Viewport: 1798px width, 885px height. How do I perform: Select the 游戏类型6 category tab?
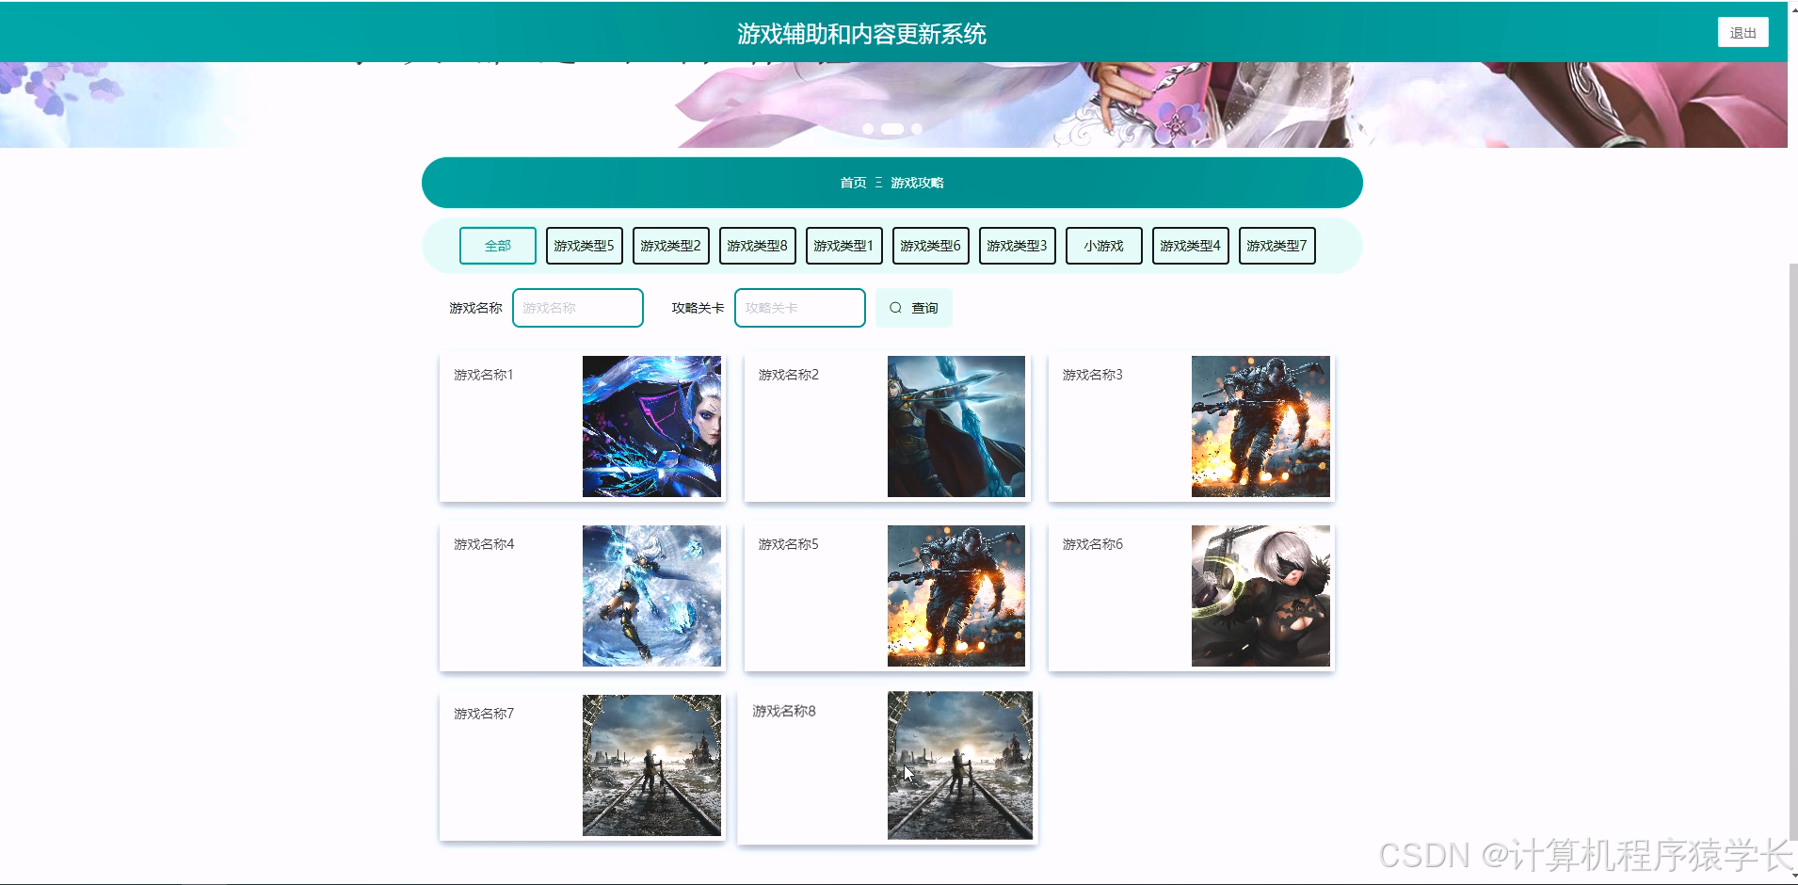coord(931,246)
